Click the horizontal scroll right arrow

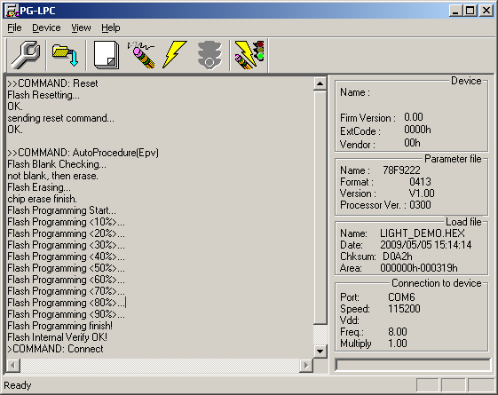click(x=306, y=366)
